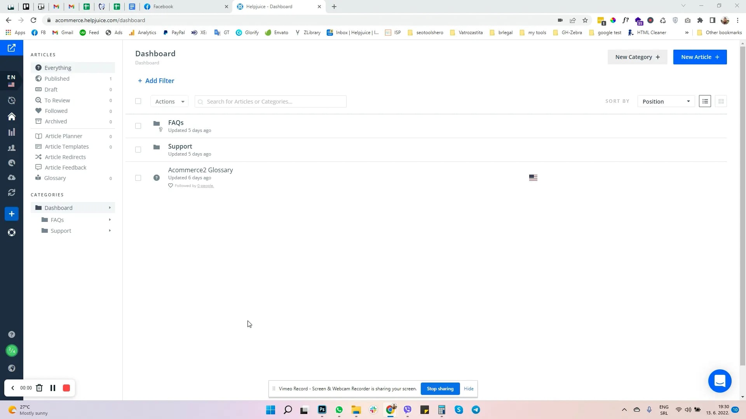Click Stop sharing button
The width and height of the screenshot is (746, 419).
[440, 388]
